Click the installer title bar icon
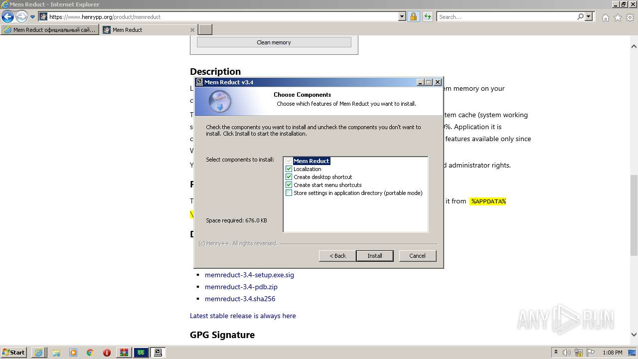638x359 pixels. click(199, 82)
